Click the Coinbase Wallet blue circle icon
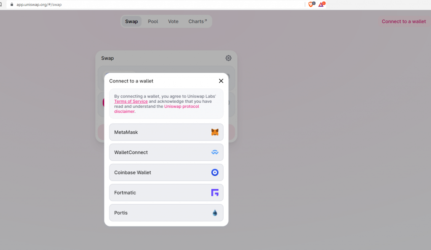Viewport: 431px width, 250px height. click(x=215, y=172)
